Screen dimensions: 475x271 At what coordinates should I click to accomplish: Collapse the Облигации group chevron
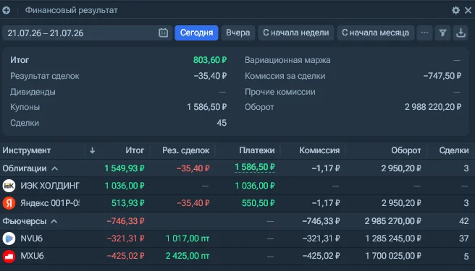(x=54, y=168)
